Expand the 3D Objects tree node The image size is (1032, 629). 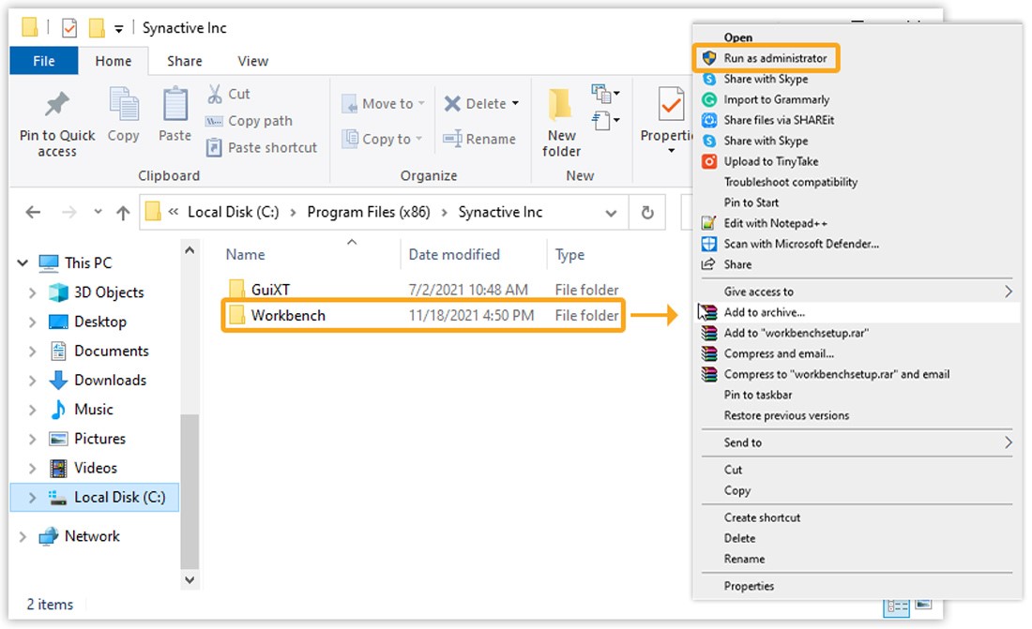(32, 292)
